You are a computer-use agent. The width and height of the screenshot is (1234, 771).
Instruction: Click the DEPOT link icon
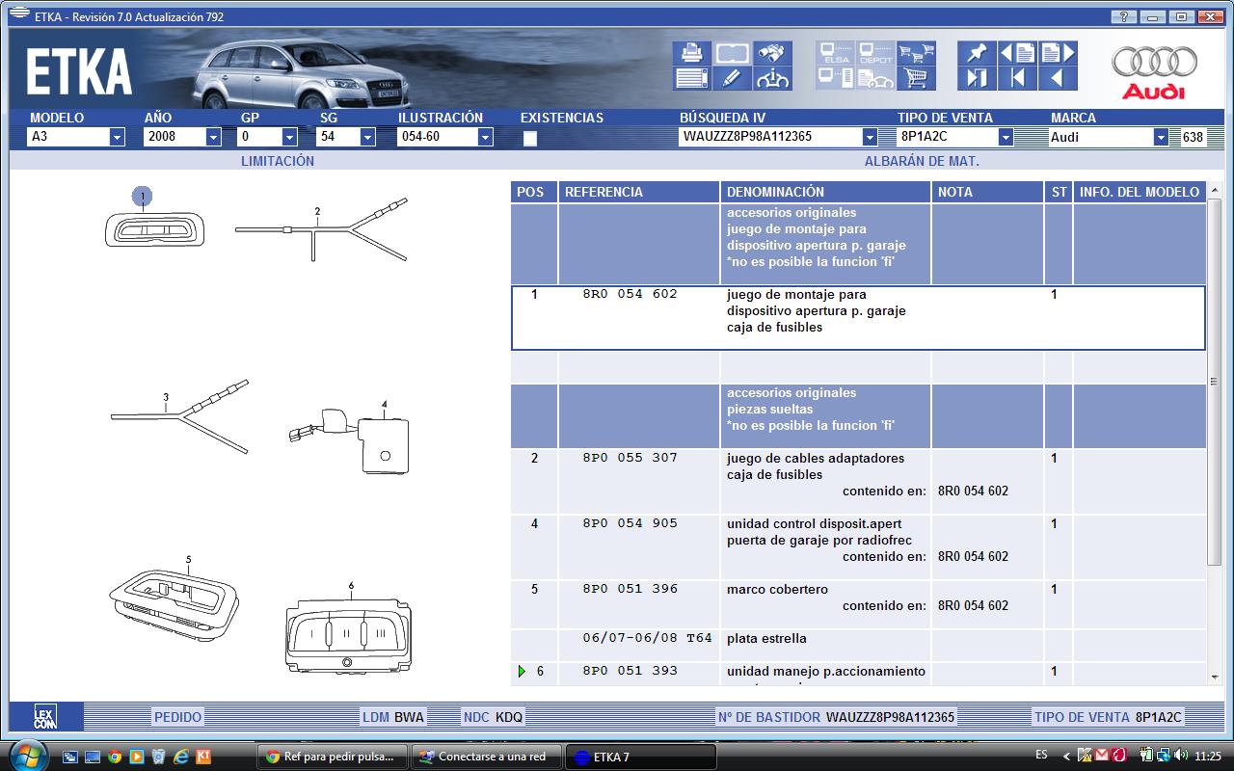click(875, 53)
